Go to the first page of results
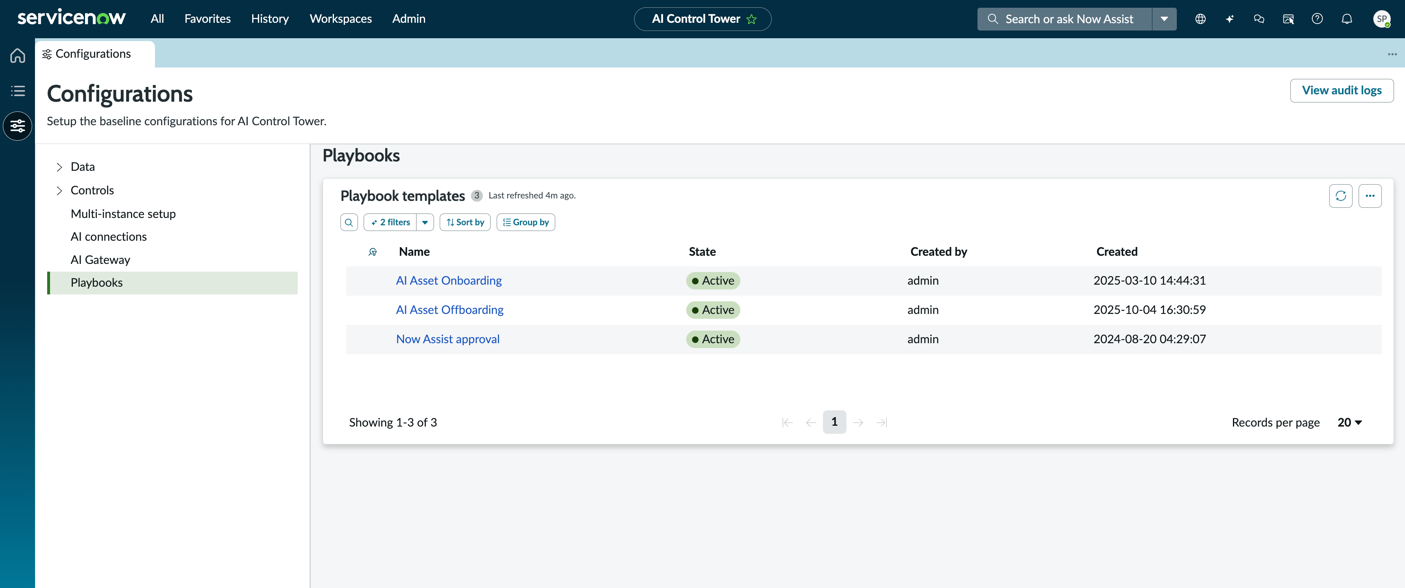1405x588 pixels. pyautogui.click(x=787, y=423)
